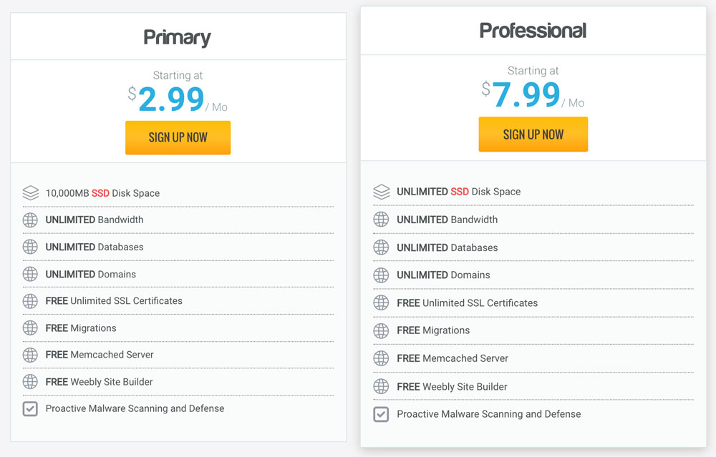This screenshot has width=716, height=457.
Task: Click globe icon by Professional FREE Migrations
Action: tap(381, 330)
